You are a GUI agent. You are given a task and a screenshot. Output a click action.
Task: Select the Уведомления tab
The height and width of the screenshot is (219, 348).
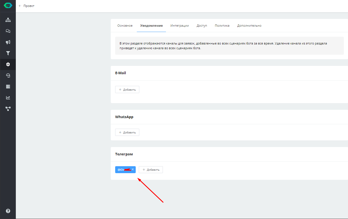point(151,26)
